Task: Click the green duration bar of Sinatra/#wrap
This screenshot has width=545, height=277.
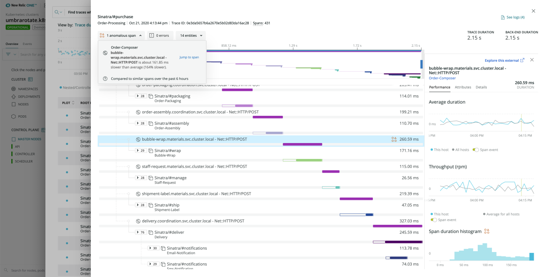Action: click(309, 160)
